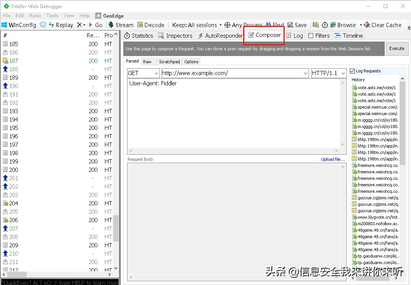
Task: Click the QuickExec command box
Action: pyautogui.click(x=60, y=282)
